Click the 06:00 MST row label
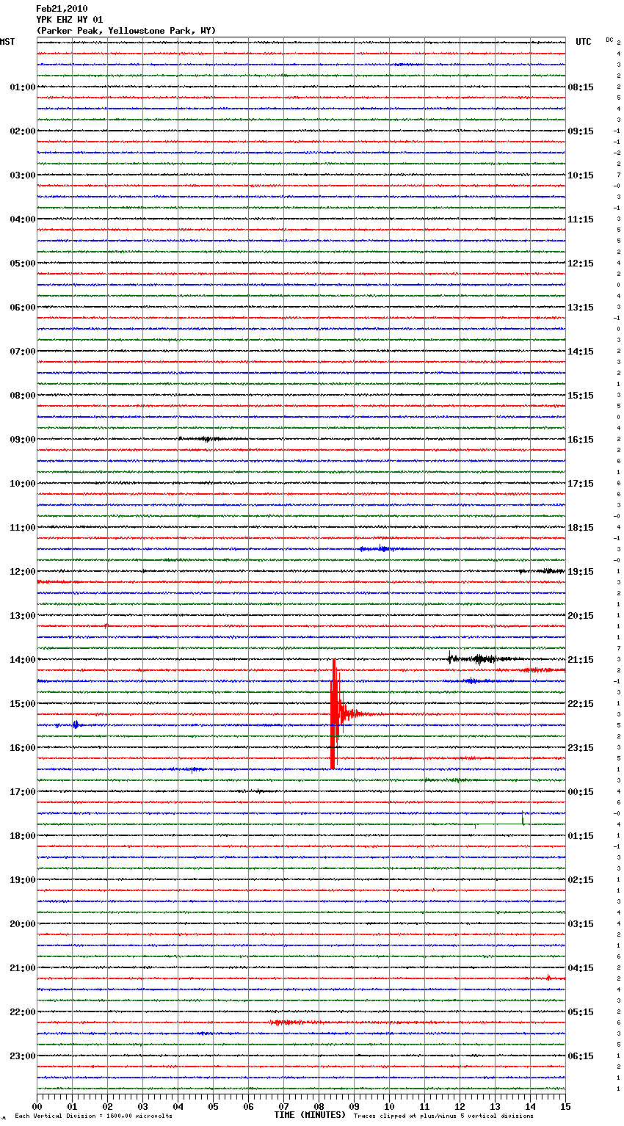This screenshot has height=1126, width=624. pyautogui.click(x=22, y=308)
